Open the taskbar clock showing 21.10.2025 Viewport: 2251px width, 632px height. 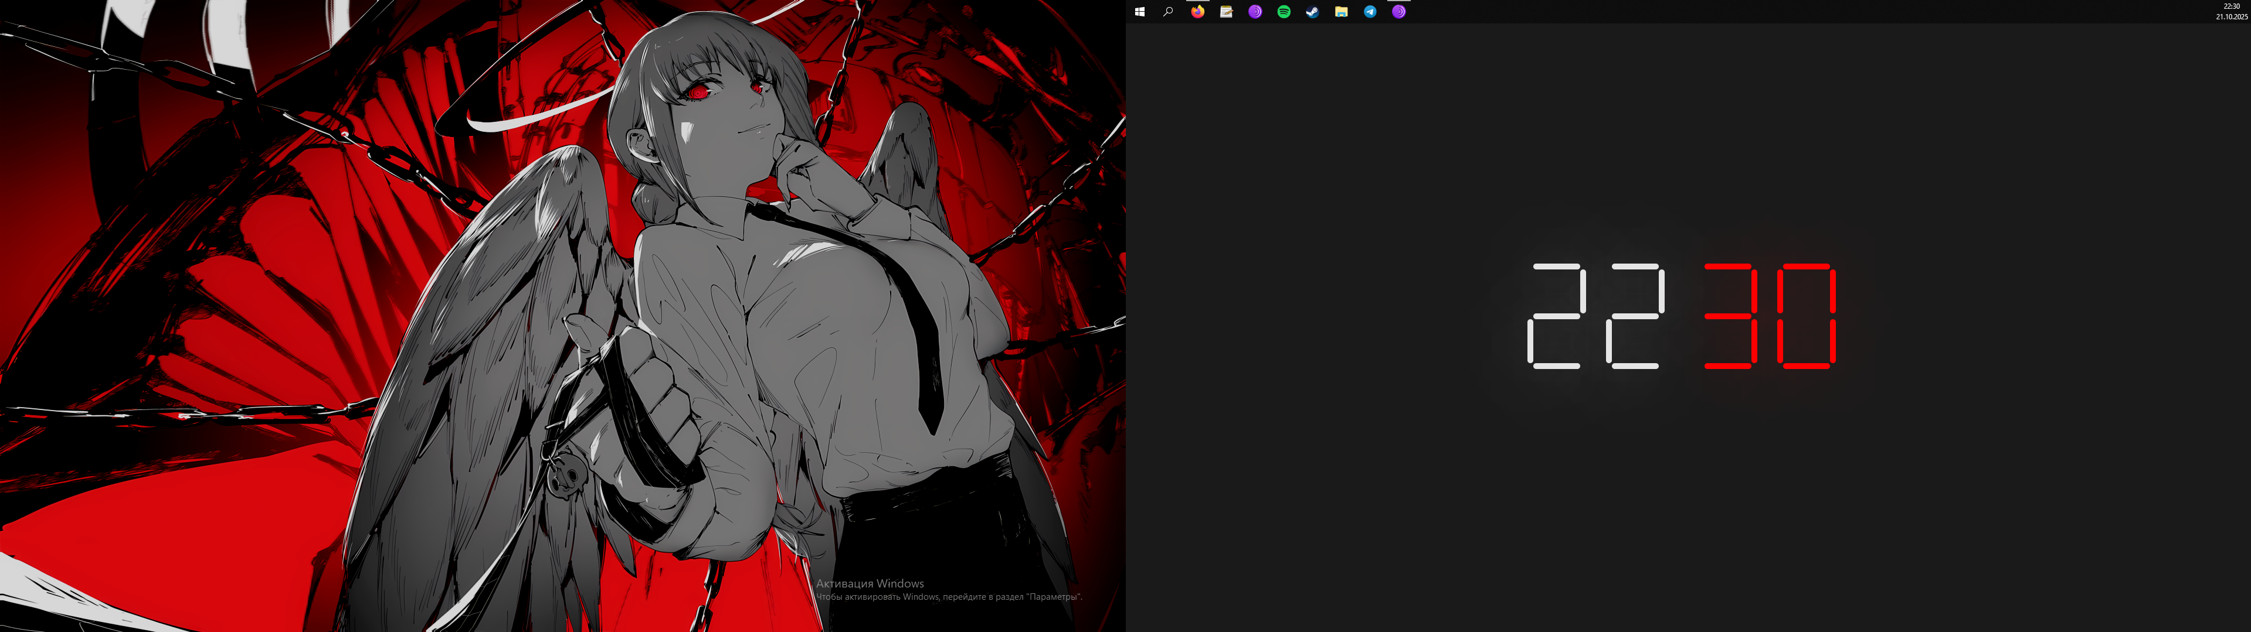2231,11
